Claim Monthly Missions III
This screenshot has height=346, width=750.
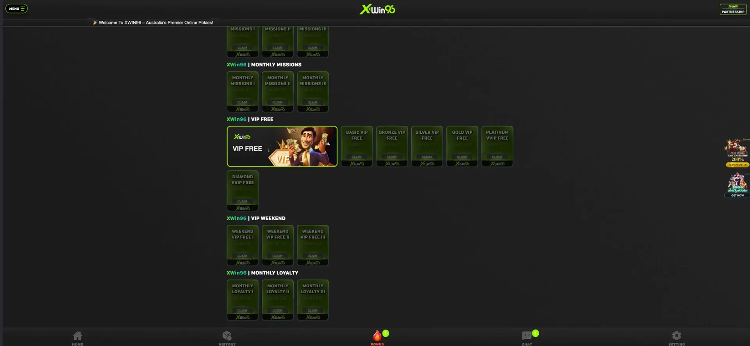pyautogui.click(x=313, y=102)
